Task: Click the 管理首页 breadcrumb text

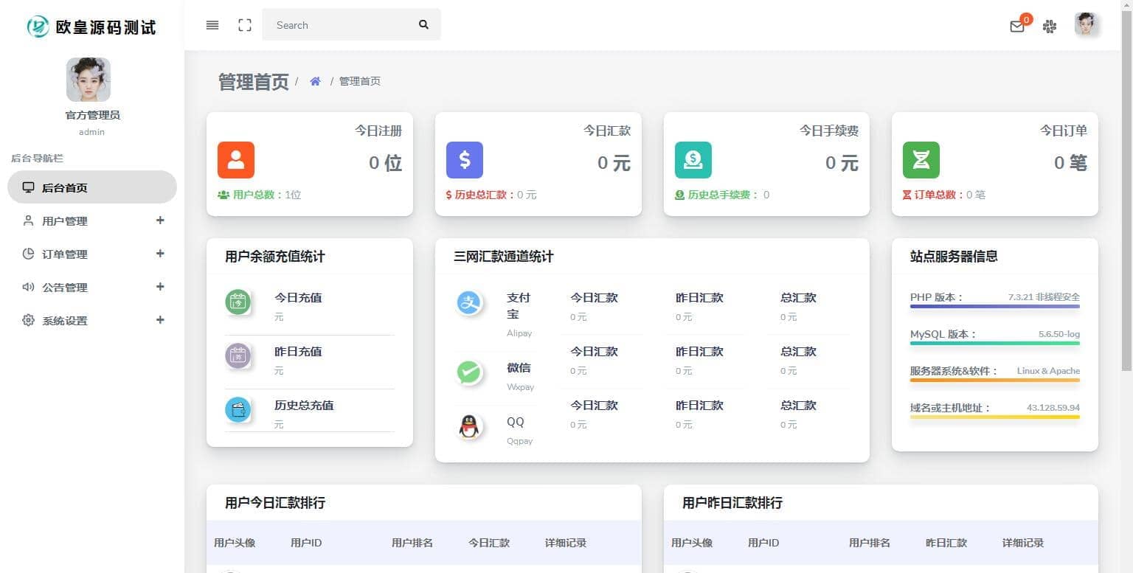Action: [x=360, y=81]
